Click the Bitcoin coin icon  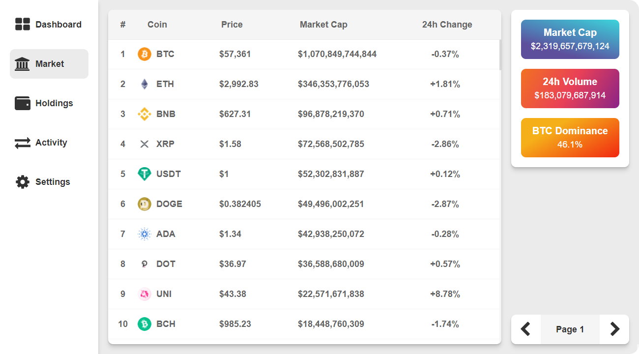click(144, 54)
